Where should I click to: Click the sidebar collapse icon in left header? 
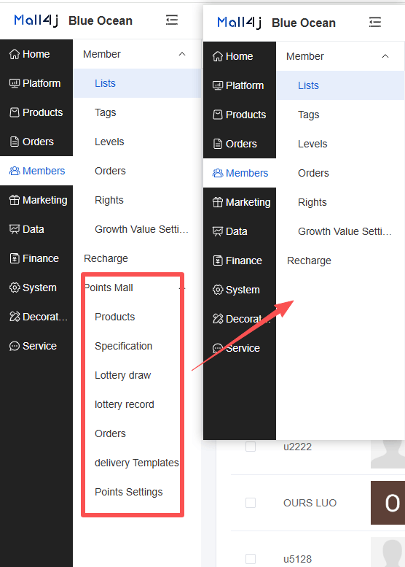click(172, 20)
